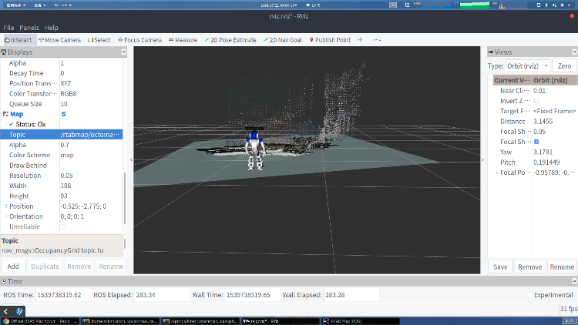Expand the Focal Point property
The image size is (578, 325).
(x=496, y=173)
